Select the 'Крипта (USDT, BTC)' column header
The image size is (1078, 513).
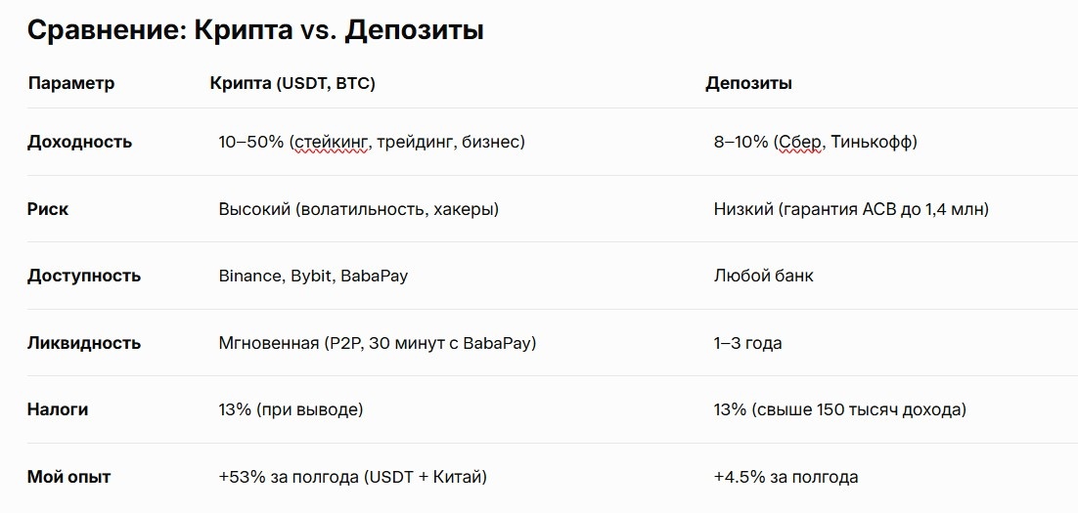(x=292, y=84)
